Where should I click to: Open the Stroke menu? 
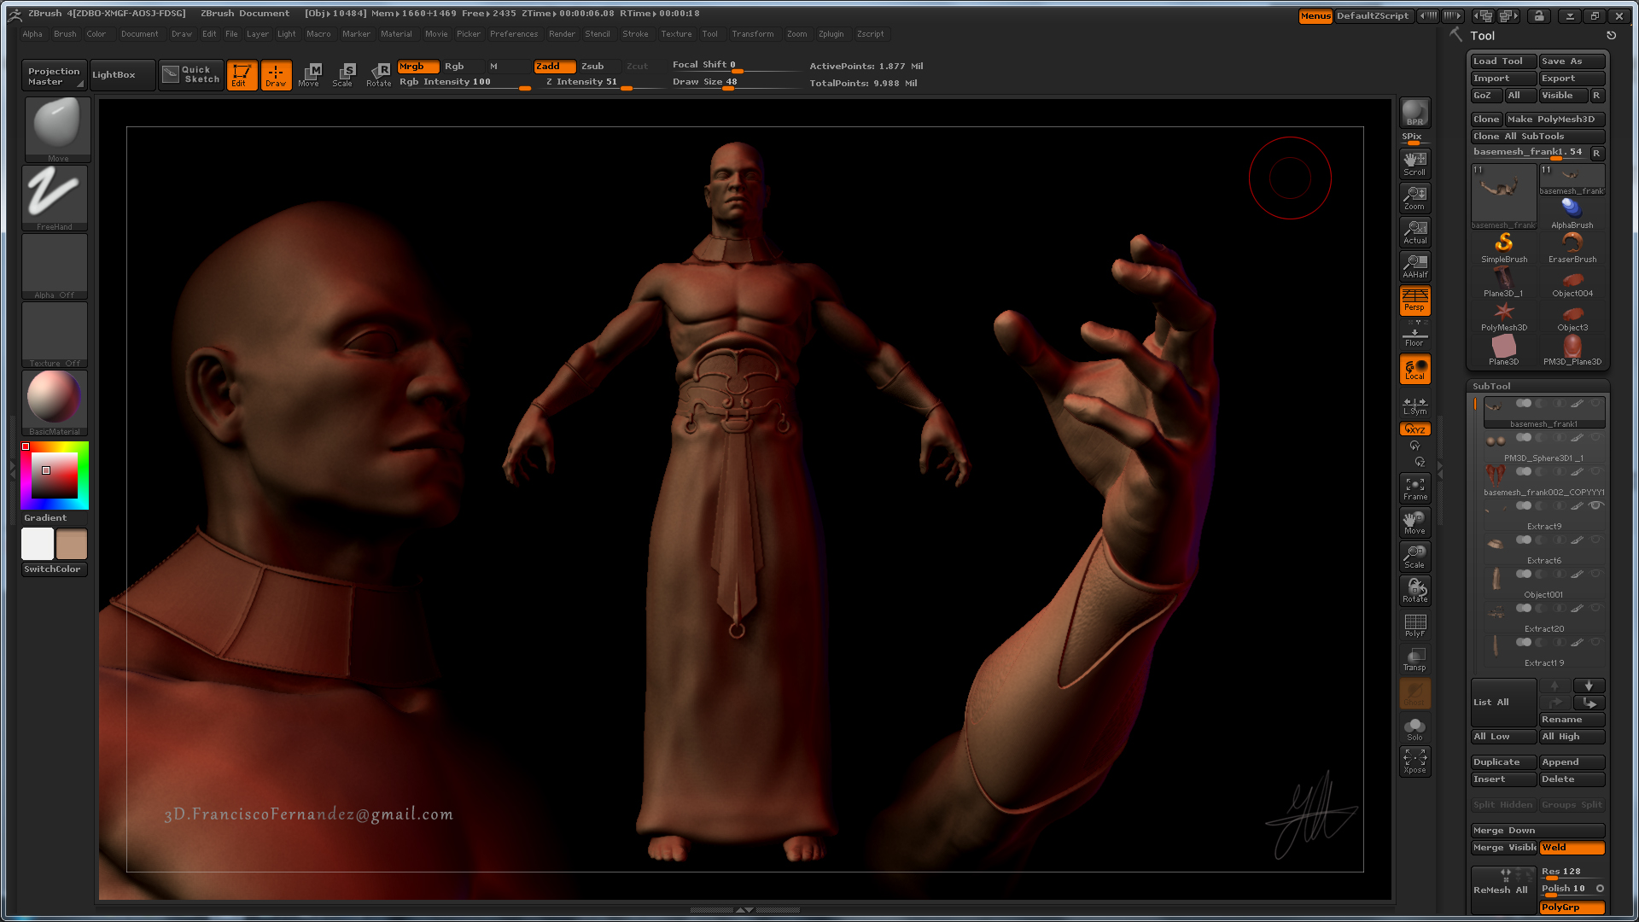(635, 34)
